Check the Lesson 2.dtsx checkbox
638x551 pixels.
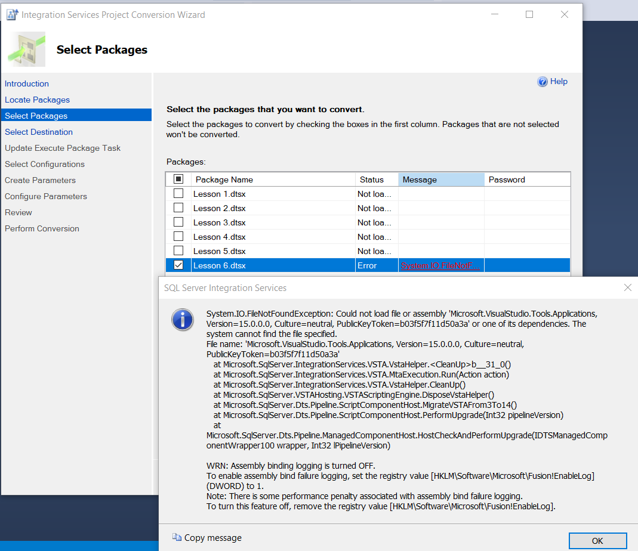pyautogui.click(x=178, y=208)
